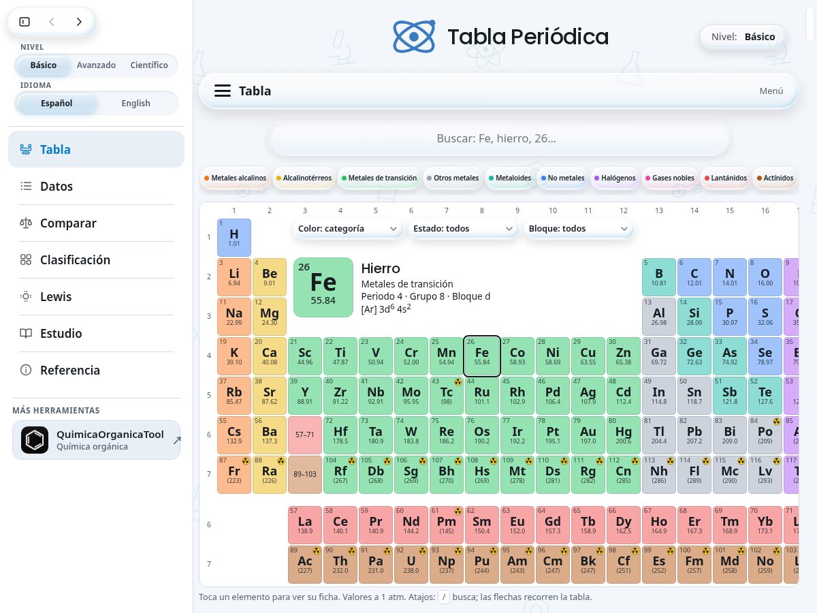817x613 pixels.
Task: Go back with the left arrow icon
Action: coord(52,22)
